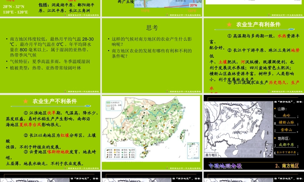The image size is (304, 182).
Task: Click the crop legend box on agriculture map
Action: [120, 153]
